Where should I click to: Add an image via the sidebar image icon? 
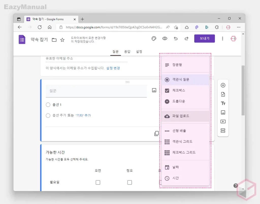click(223, 113)
